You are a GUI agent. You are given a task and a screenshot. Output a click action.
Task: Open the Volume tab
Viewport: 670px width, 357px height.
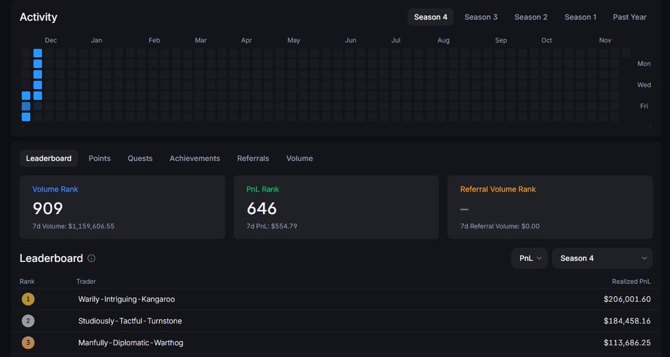point(299,158)
